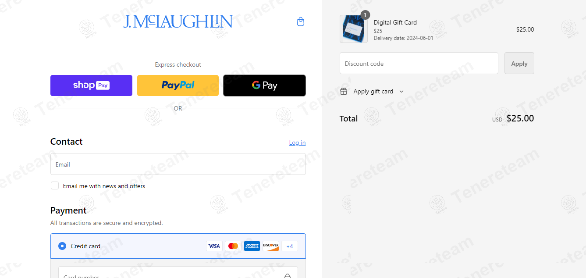Click the American Express card icon
This screenshot has width=586, height=278.
(x=252, y=246)
